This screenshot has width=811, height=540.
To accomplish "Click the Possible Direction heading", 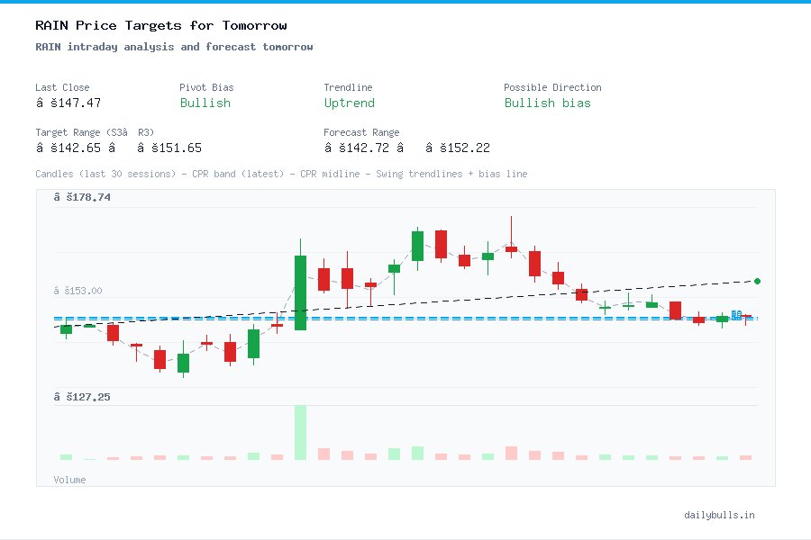I will (x=552, y=87).
